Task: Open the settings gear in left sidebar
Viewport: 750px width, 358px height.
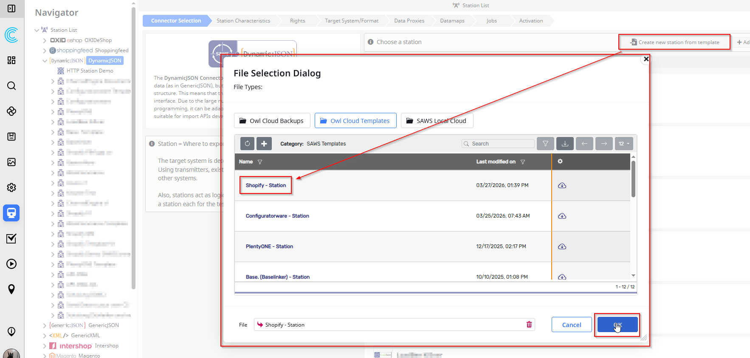Action: pos(11,187)
